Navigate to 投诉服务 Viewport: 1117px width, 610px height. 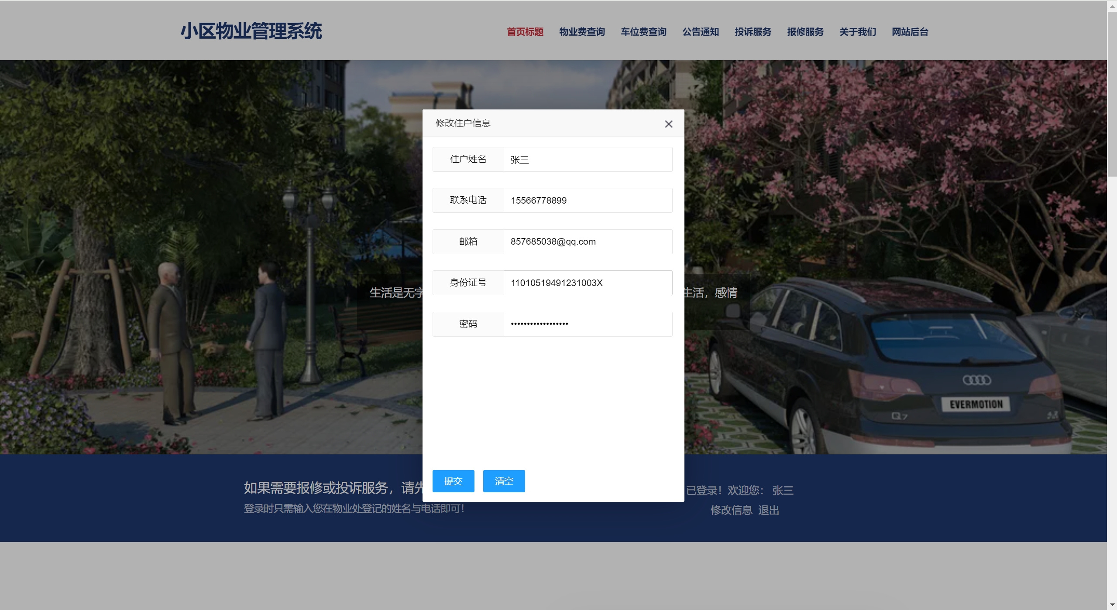pyautogui.click(x=753, y=32)
